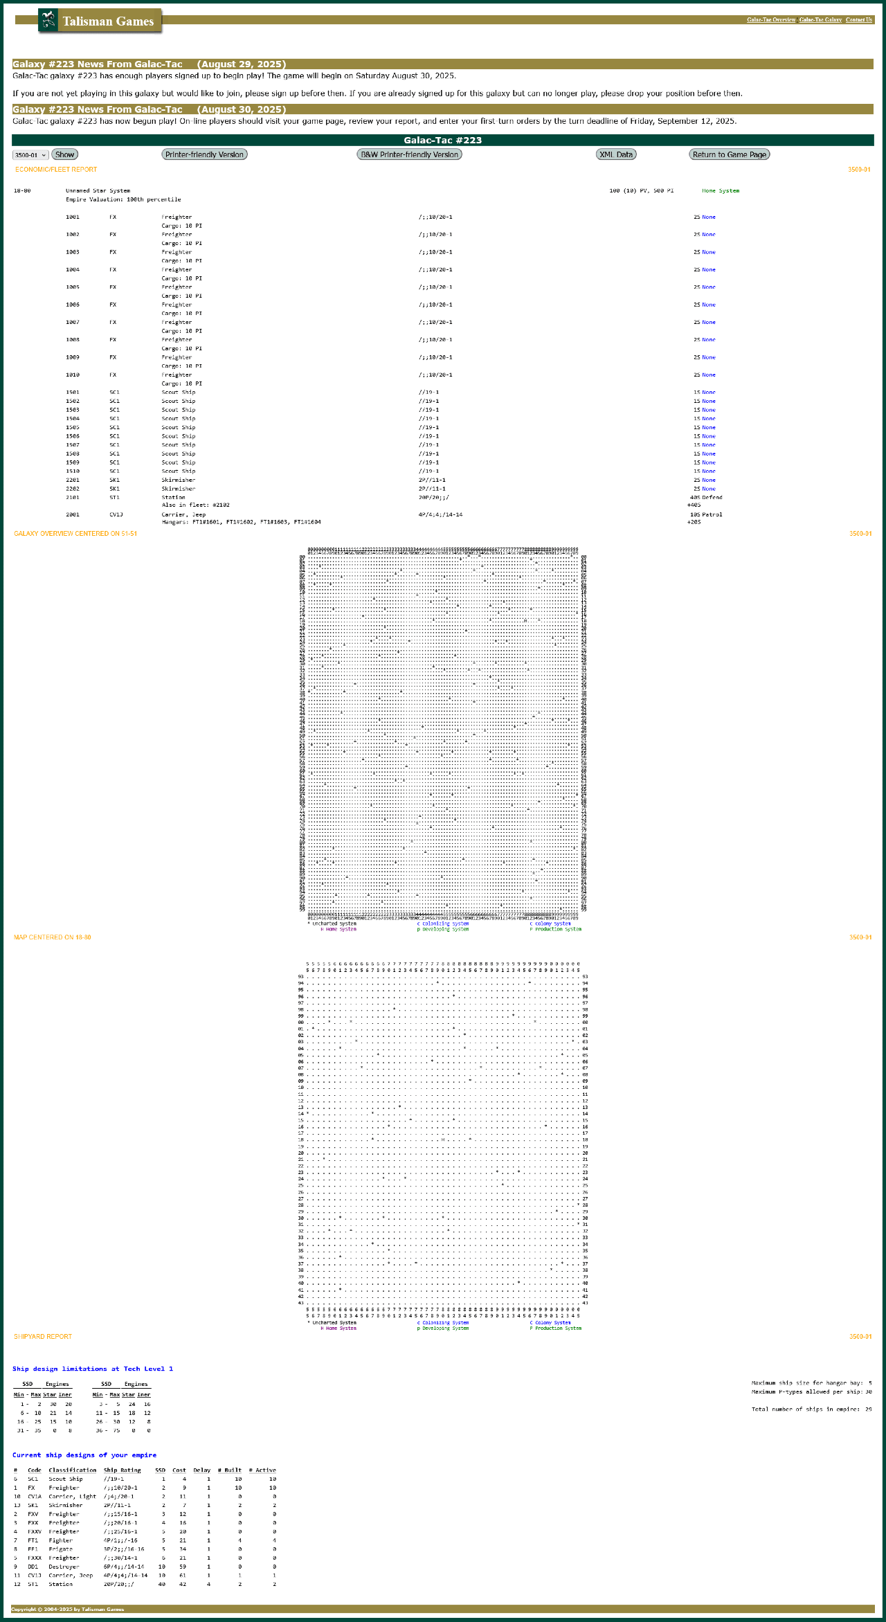Click None order link for Skirmisher 2201

(x=709, y=480)
